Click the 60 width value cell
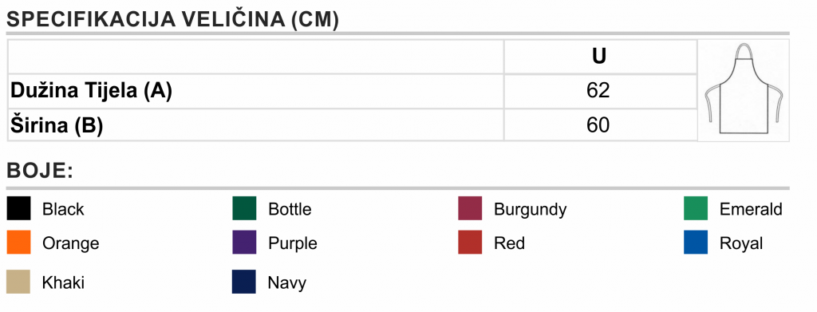 click(600, 125)
